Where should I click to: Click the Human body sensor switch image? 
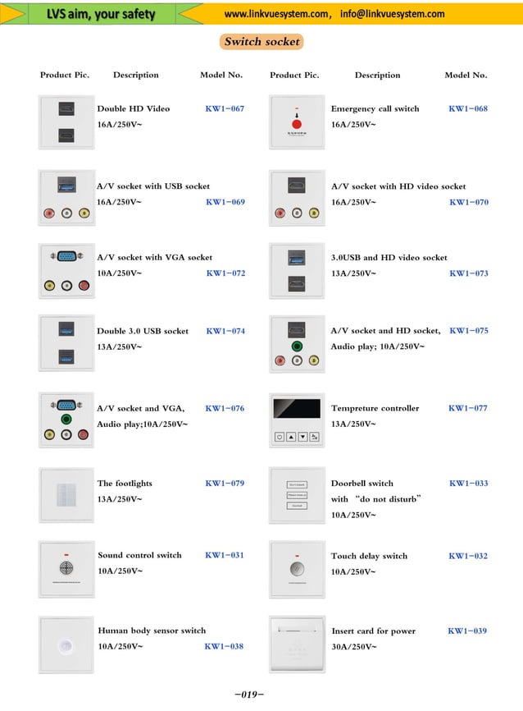tap(66, 644)
